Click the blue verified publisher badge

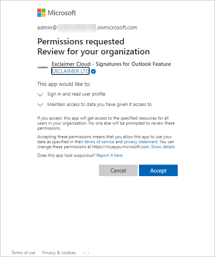[x=94, y=72]
